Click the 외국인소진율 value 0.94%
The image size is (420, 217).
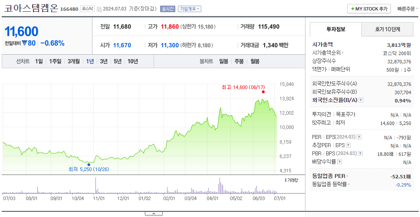(403, 101)
